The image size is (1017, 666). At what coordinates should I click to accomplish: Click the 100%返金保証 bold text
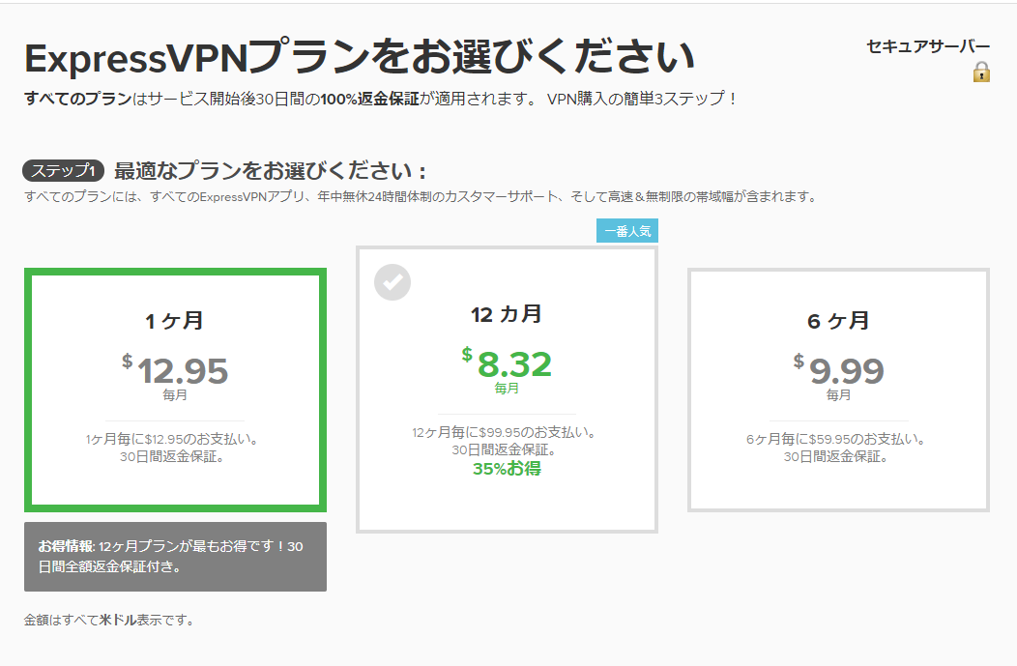coord(369,99)
